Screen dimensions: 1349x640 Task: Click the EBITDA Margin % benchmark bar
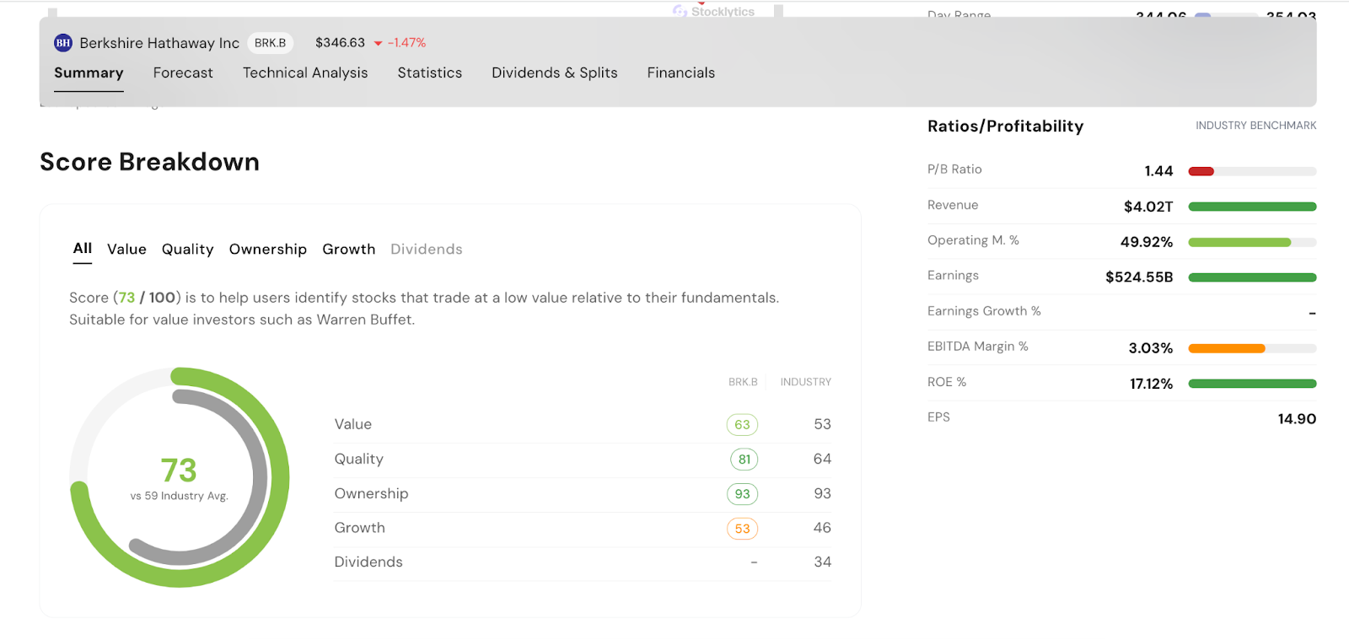pyautogui.click(x=1252, y=348)
